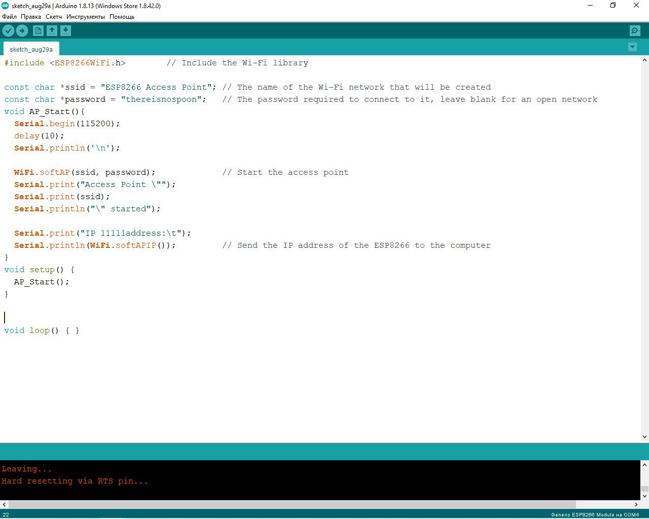Click the Generic ESP8266 Module board status
The width and height of the screenshot is (649, 519).
pyautogui.click(x=595, y=514)
